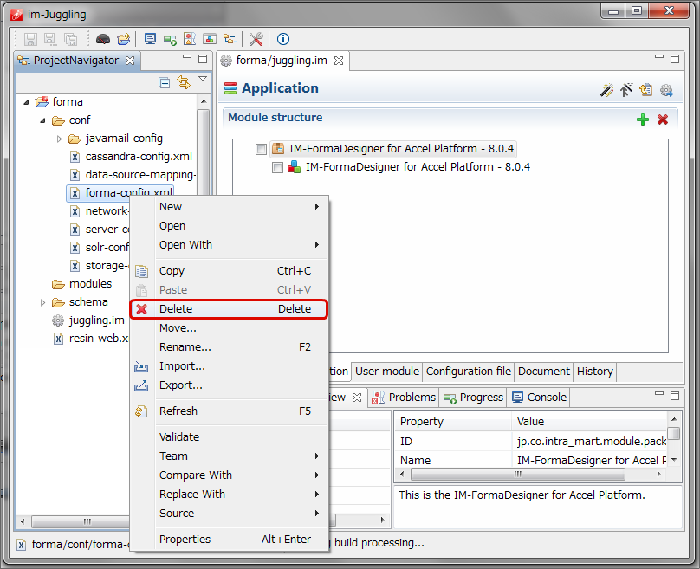
Task: Expand the schema folder
Action: [x=42, y=302]
